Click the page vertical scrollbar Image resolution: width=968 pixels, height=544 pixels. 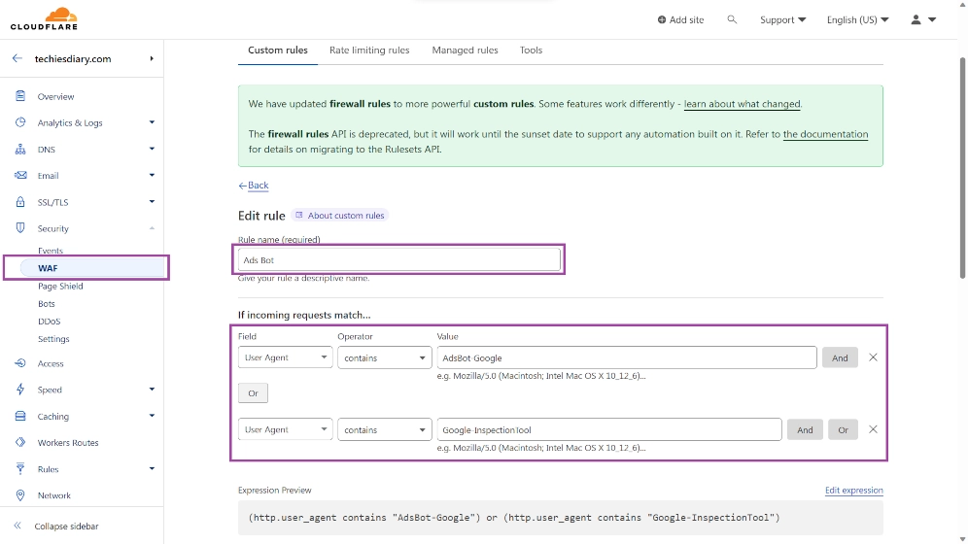tap(962, 168)
